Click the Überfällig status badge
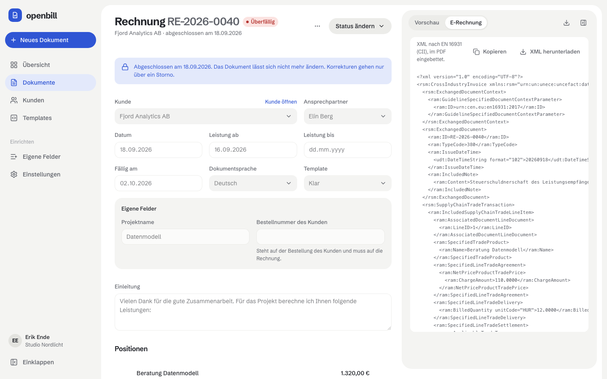This screenshot has width=607, height=379. tap(261, 22)
